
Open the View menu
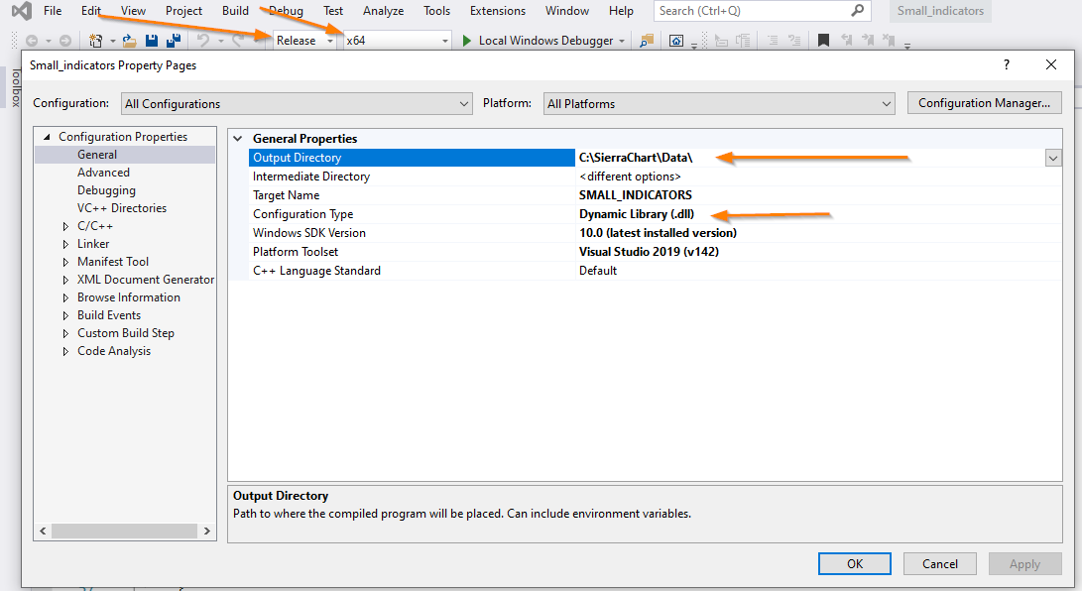[133, 10]
